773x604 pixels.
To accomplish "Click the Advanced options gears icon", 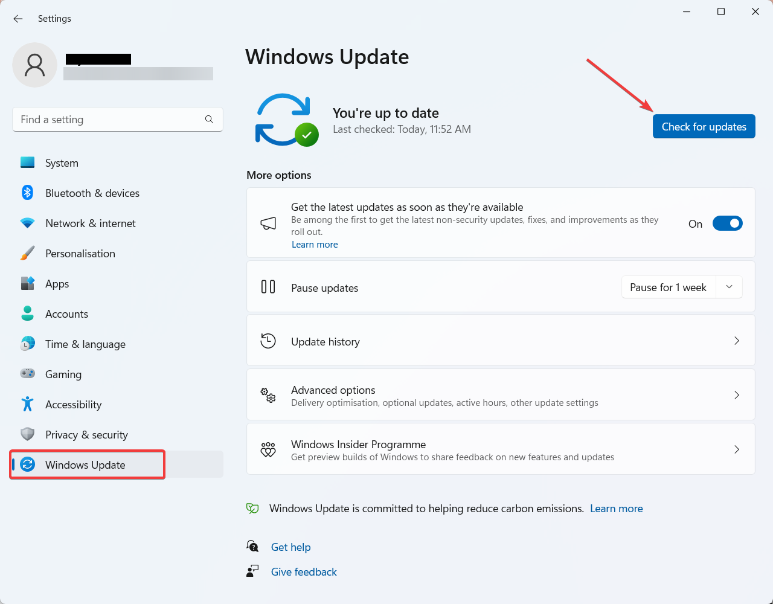I will click(268, 396).
